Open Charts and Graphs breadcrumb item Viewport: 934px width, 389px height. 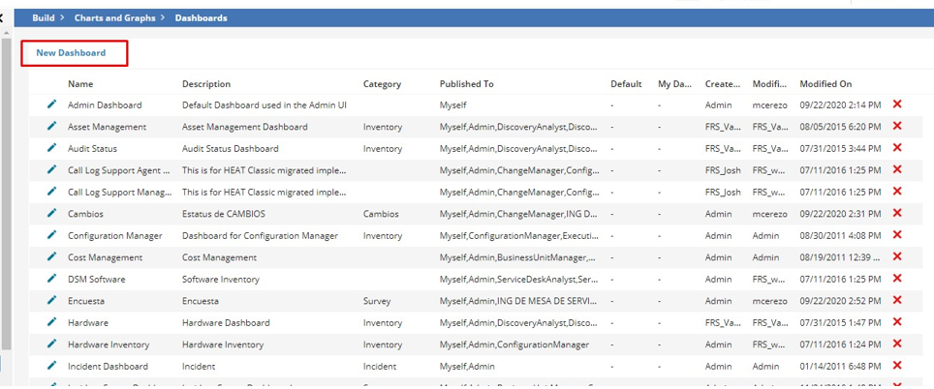[x=114, y=17]
